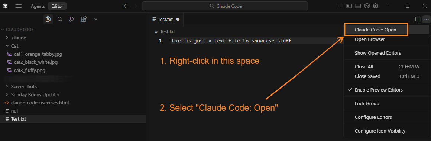Open the cube agent icon in title bar
This screenshot has height=141, width=431.
pos(367,6)
